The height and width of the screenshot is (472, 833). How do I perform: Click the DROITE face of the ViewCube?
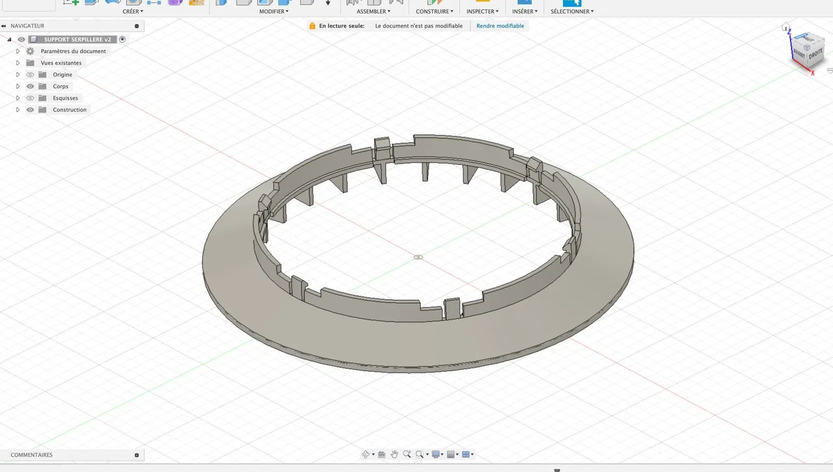click(815, 54)
